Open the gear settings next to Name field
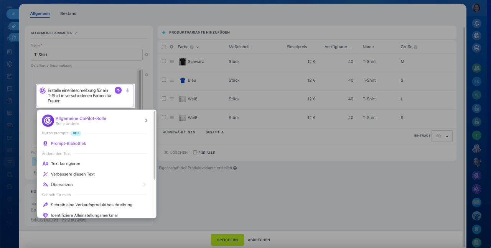Image resolution: width=491 pixels, height=248 pixels. (x=147, y=55)
